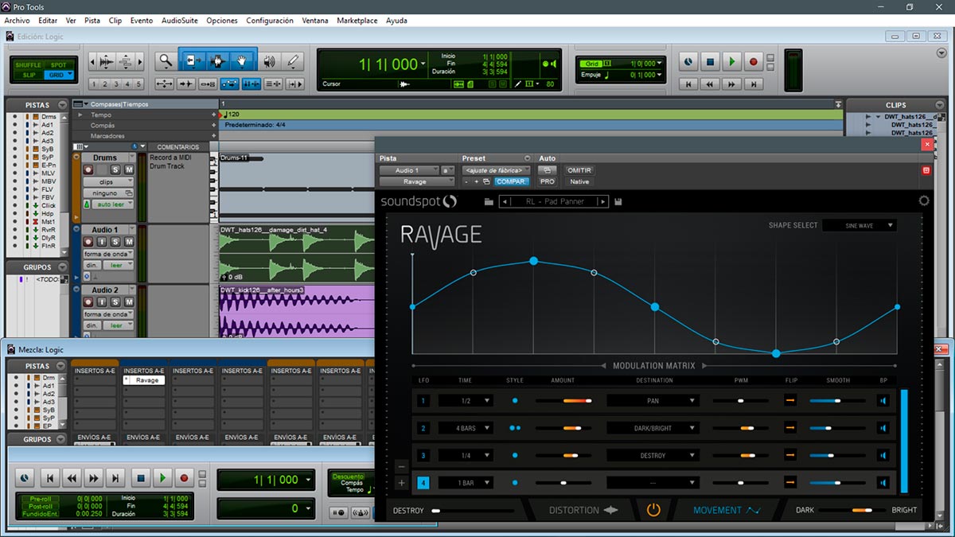Select the Grabber hand tool
This screenshot has width=955, height=537.
point(243,60)
